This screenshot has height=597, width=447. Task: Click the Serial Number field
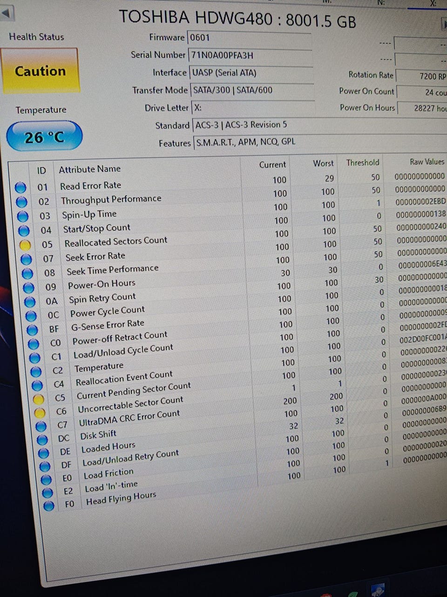[250, 56]
